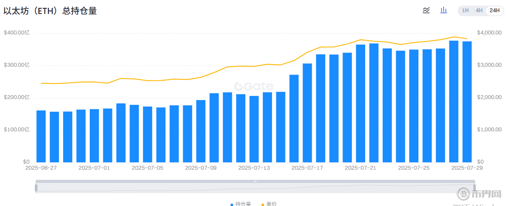Click the $2,000.00 price axis label

coord(489,97)
